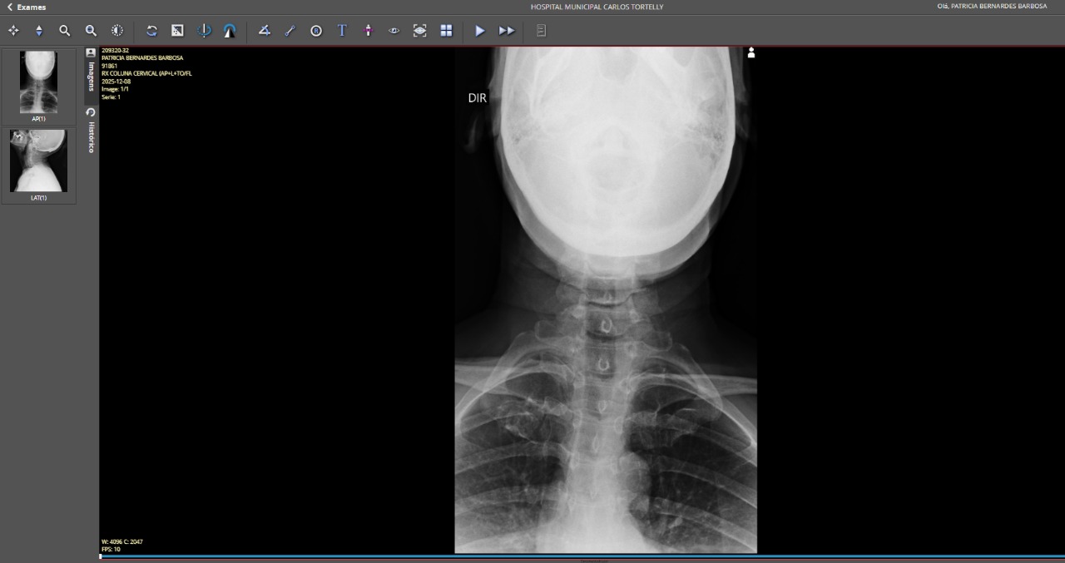The image size is (1065, 563).
Task: Toggle patient info overlay icon on image
Action: tap(751, 53)
